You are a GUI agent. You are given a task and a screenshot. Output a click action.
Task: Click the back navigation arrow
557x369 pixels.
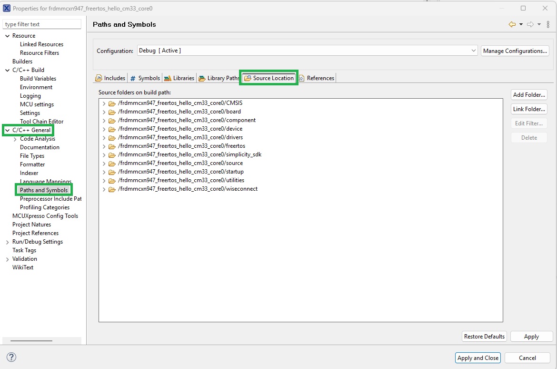point(513,23)
